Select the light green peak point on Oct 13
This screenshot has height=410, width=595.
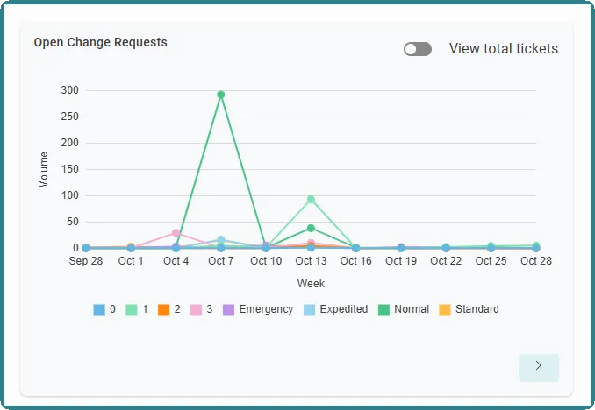pos(311,200)
